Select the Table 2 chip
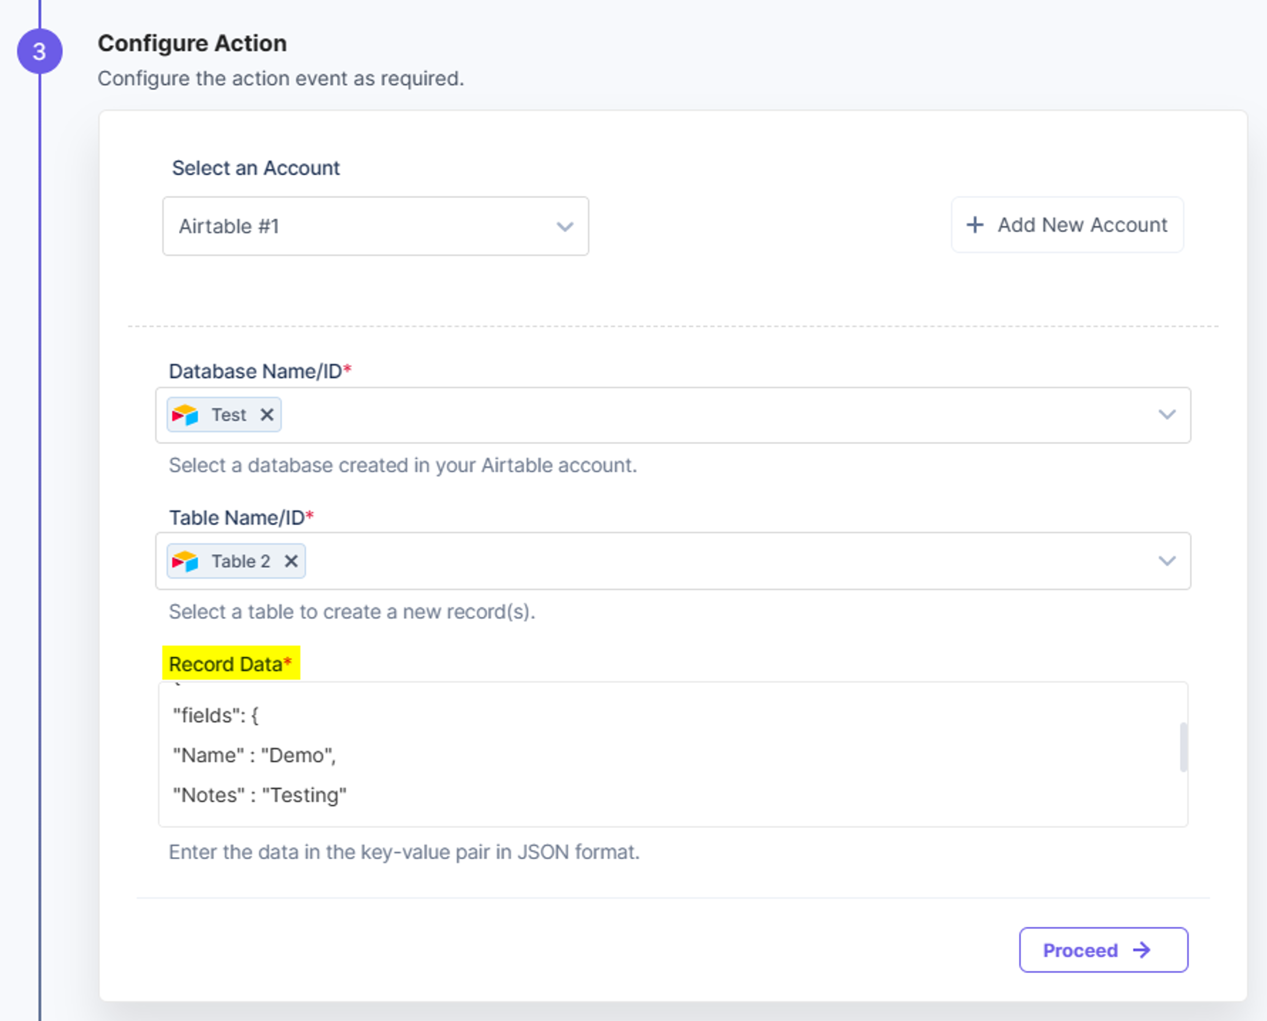1267x1021 pixels. point(236,561)
